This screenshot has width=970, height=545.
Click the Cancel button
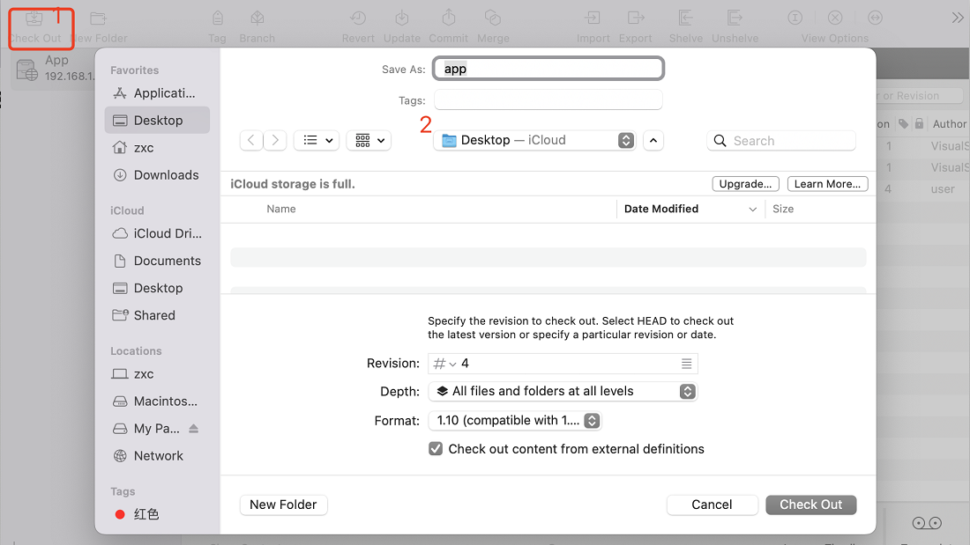[712, 504]
